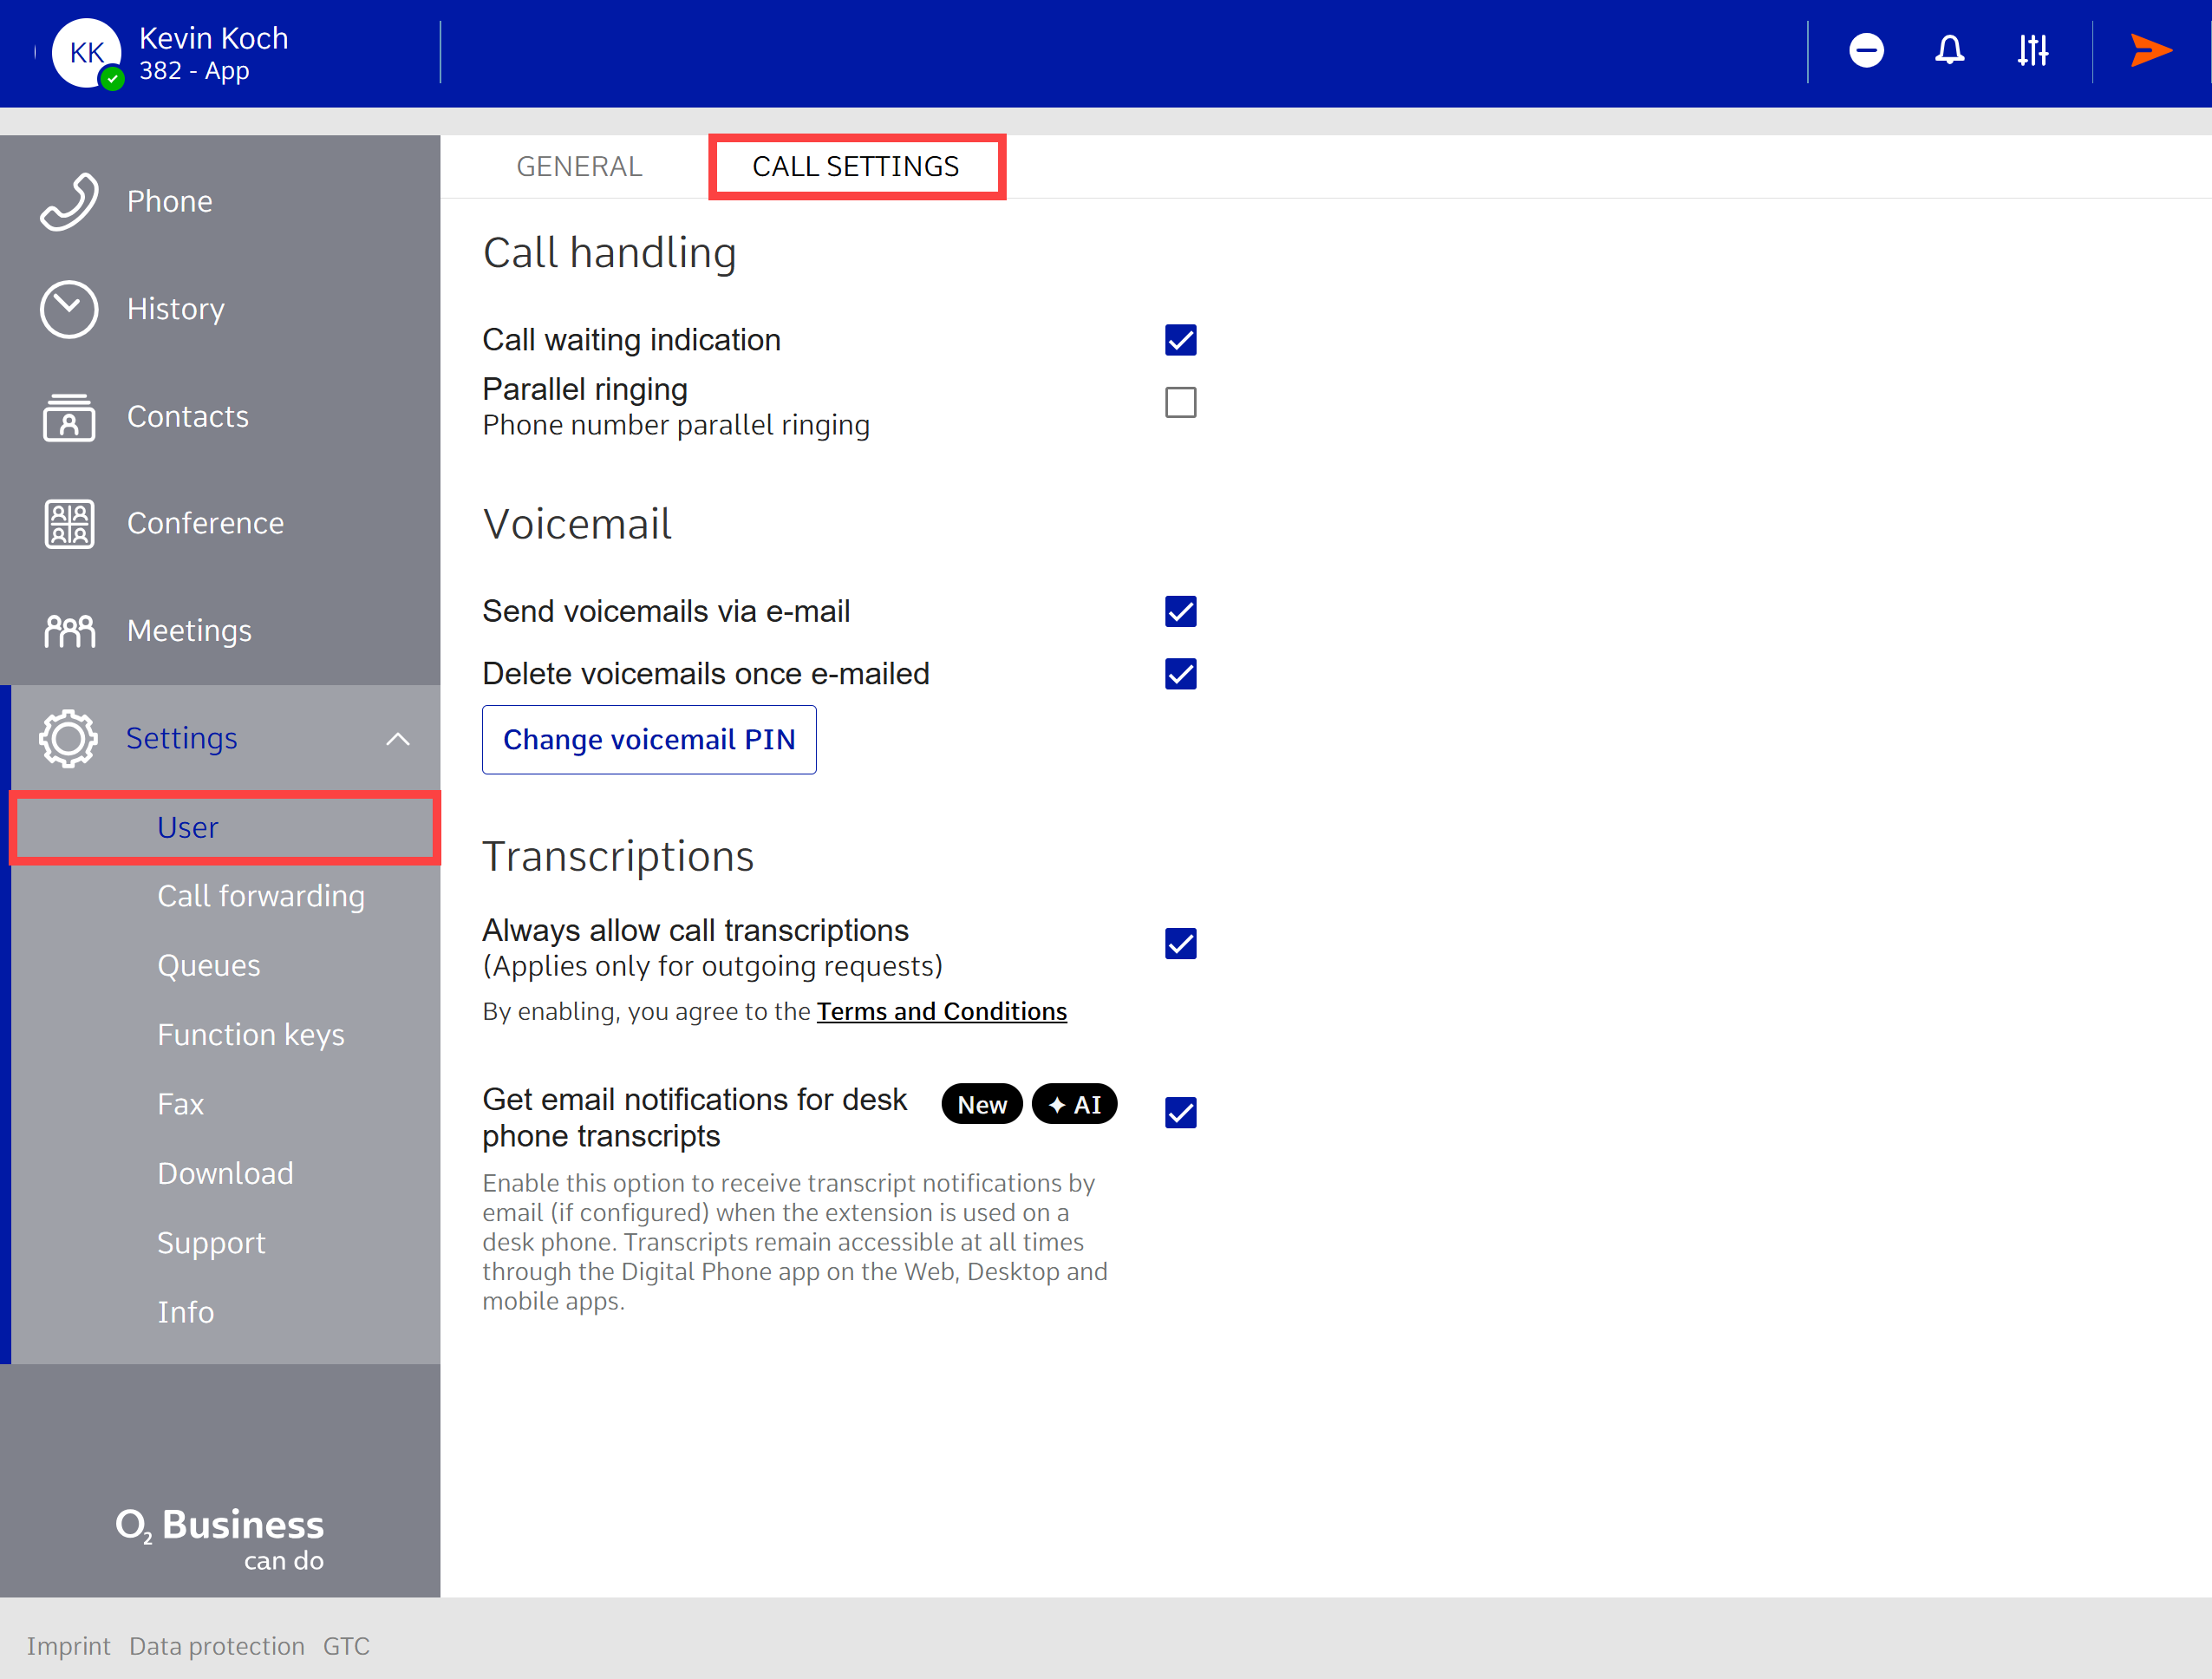This screenshot has width=2212, height=1679.
Task: Click the orange paper-plane icon
Action: 2150,50
